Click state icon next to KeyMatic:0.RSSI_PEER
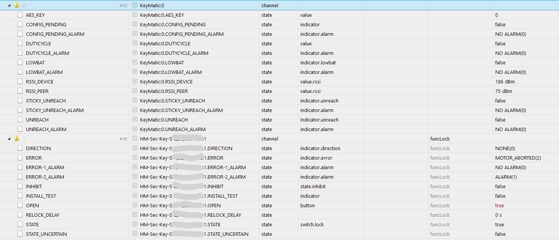Screen dimensions: 559x240 (135, 91)
